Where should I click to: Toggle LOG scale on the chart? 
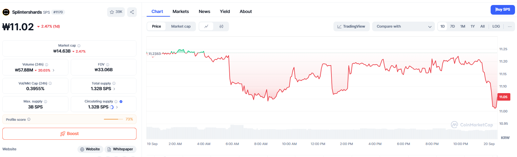pos(496,26)
